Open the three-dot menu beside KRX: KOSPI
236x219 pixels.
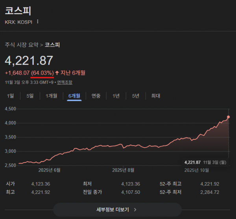pos(38,22)
